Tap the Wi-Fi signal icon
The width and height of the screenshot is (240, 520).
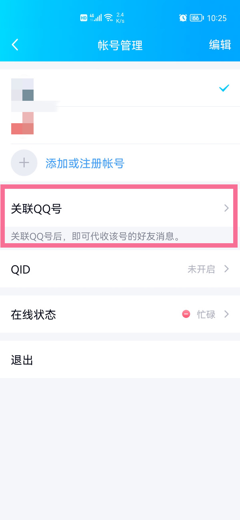pos(108,18)
